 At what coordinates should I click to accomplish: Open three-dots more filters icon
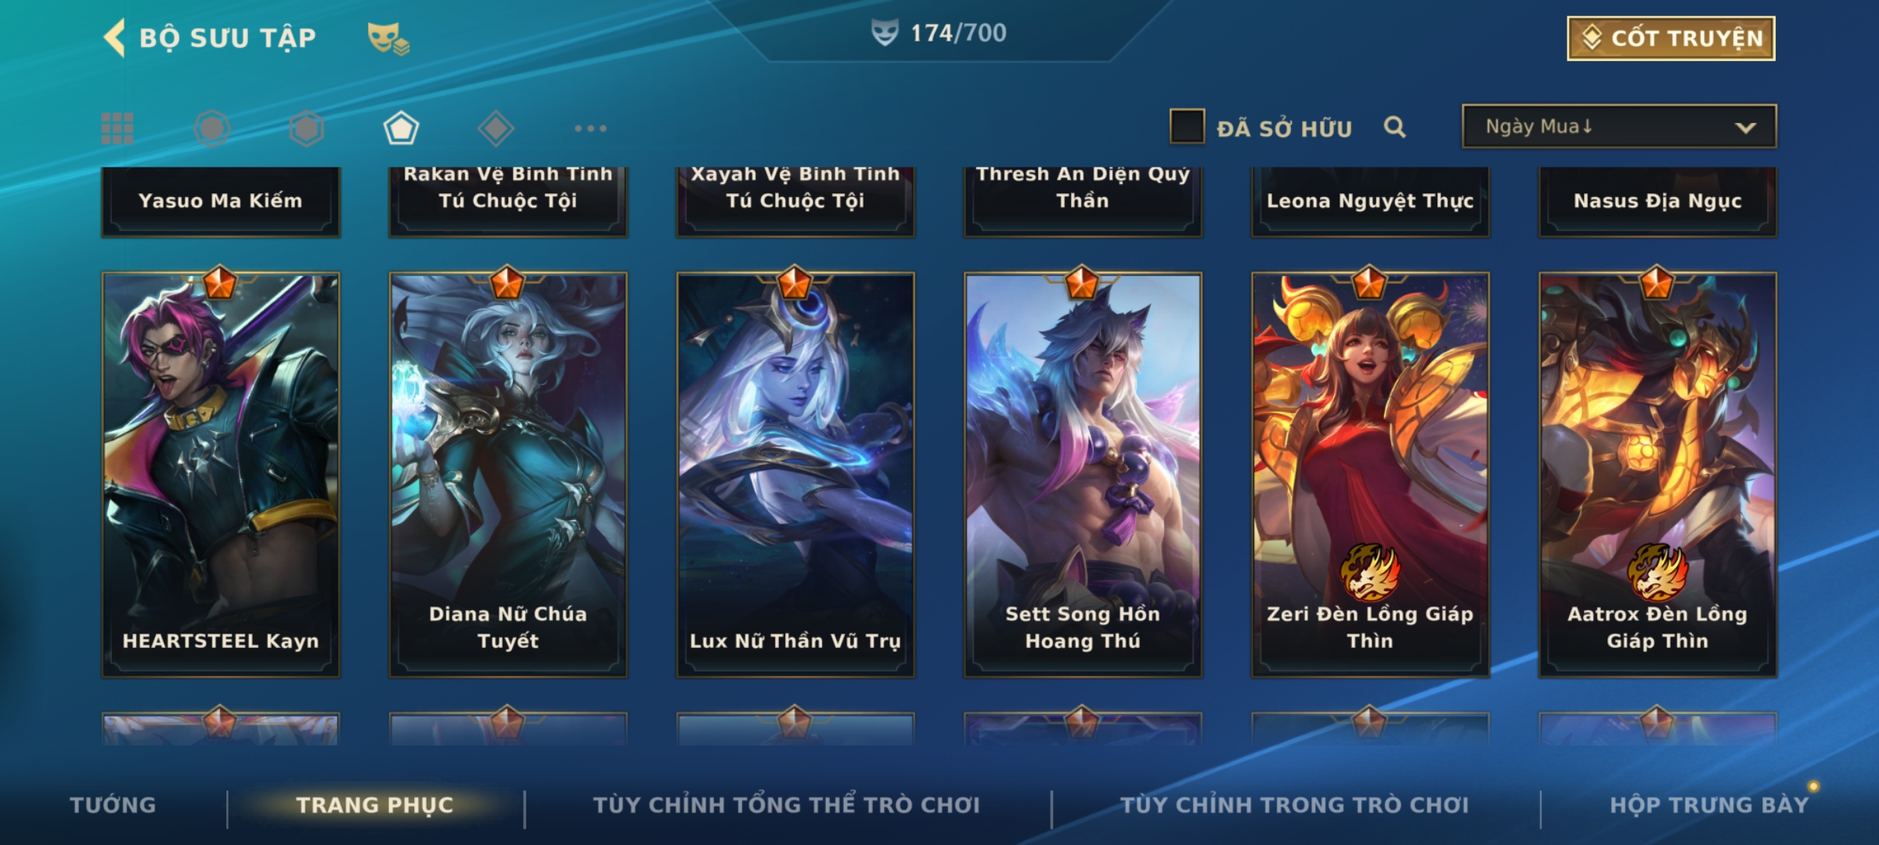click(x=590, y=128)
